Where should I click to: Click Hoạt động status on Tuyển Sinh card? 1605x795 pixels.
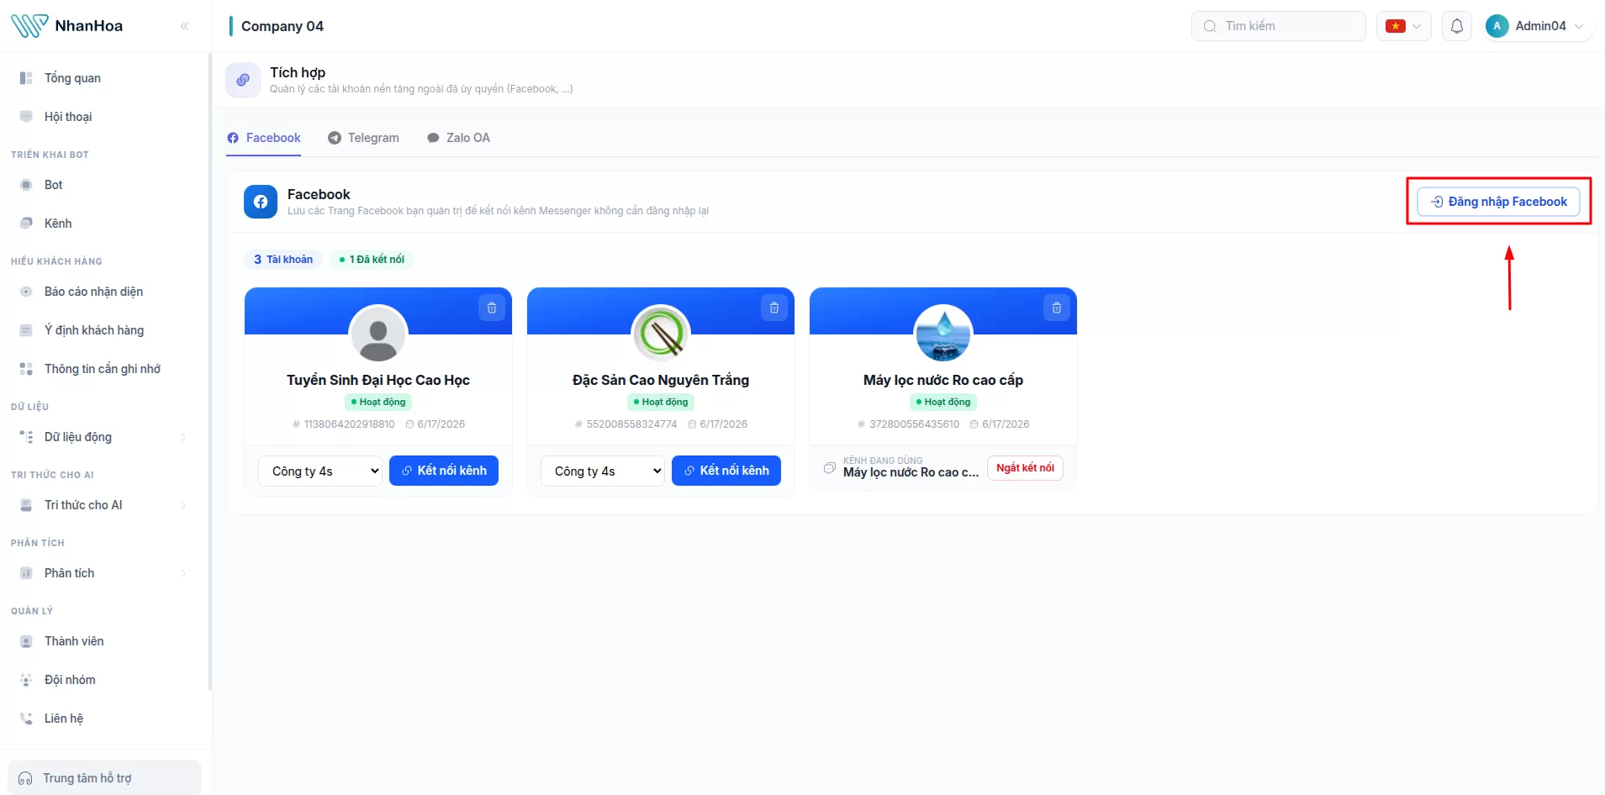tap(378, 403)
